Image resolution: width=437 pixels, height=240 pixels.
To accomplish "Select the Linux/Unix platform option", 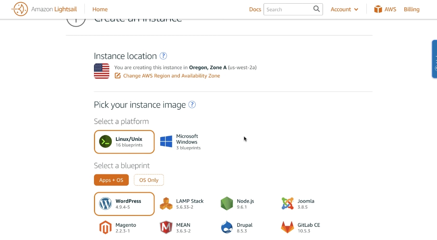I will pos(124,142).
